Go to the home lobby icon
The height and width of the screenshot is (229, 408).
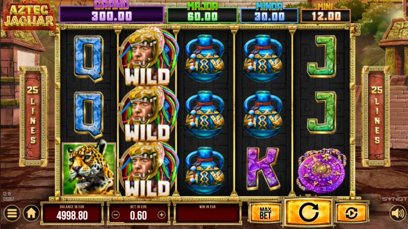[31, 213]
